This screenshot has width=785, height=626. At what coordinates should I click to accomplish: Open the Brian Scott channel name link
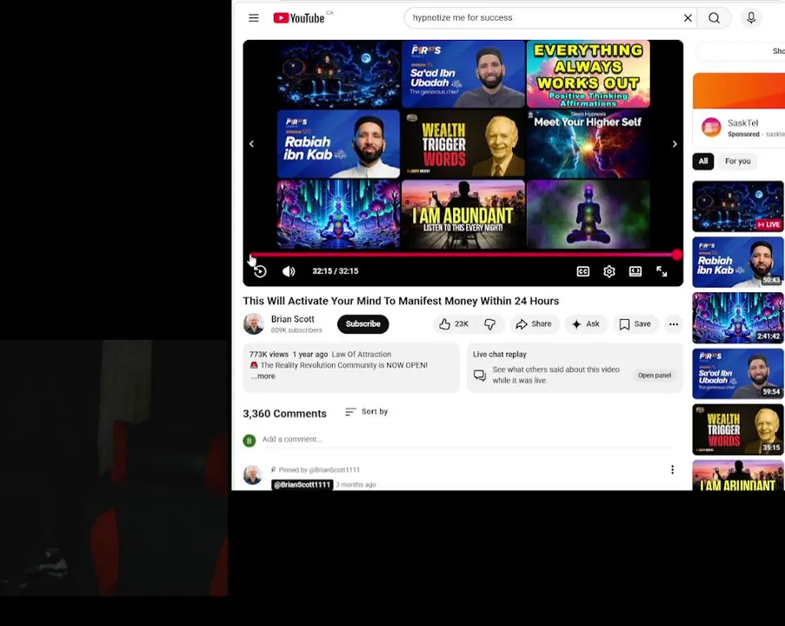pyautogui.click(x=292, y=319)
